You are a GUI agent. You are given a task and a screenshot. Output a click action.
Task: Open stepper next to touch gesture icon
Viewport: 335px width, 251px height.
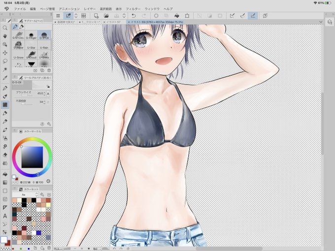click(76, 16)
